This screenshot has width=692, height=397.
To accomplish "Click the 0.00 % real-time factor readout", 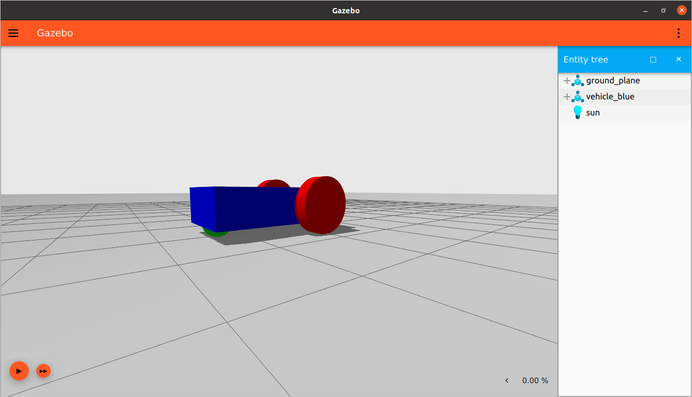I will point(535,380).
